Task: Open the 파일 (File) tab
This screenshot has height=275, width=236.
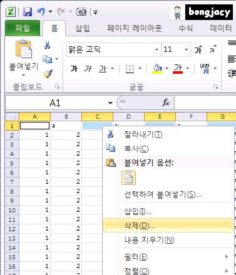Action: tap(23, 28)
